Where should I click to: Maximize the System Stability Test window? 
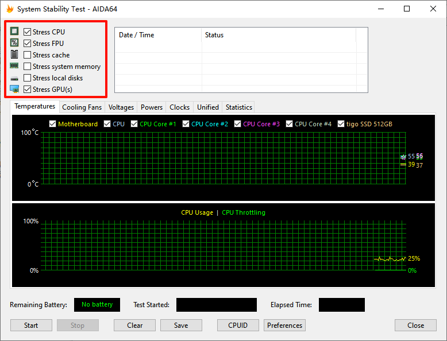[x=407, y=9]
